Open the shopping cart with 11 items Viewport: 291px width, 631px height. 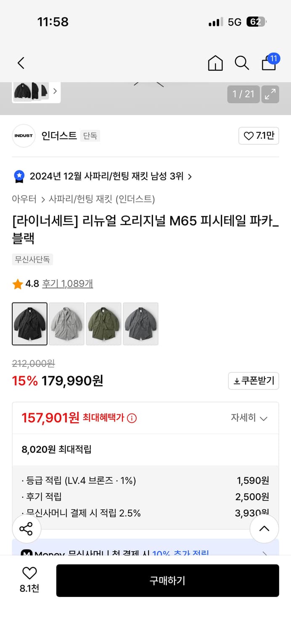click(269, 63)
